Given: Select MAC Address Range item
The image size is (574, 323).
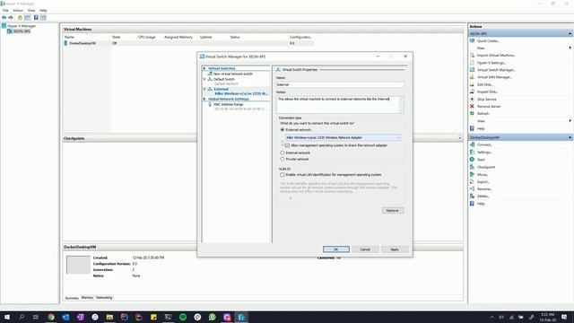Looking at the screenshot, I should [229, 104].
